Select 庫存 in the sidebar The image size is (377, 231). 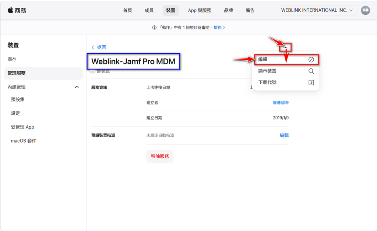pos(12,60)
